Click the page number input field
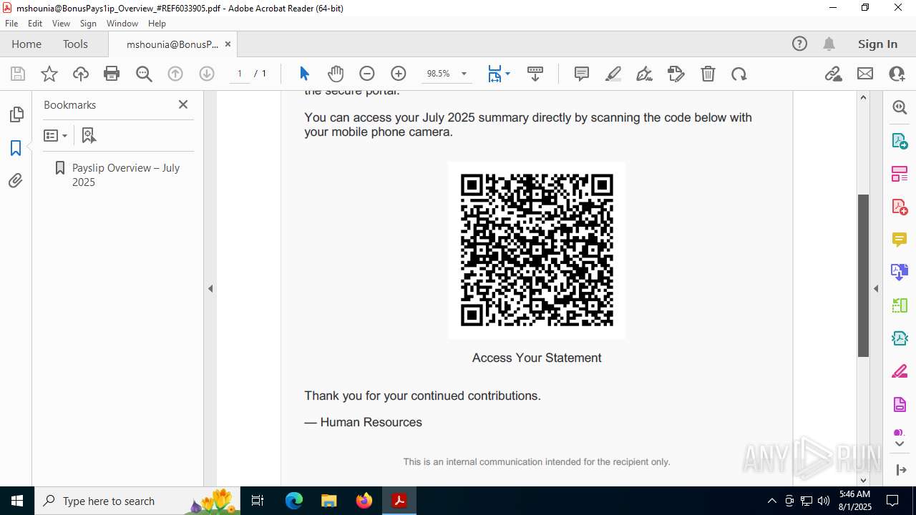Viewport: 916px width, 515px height. [x=240, y=74]
